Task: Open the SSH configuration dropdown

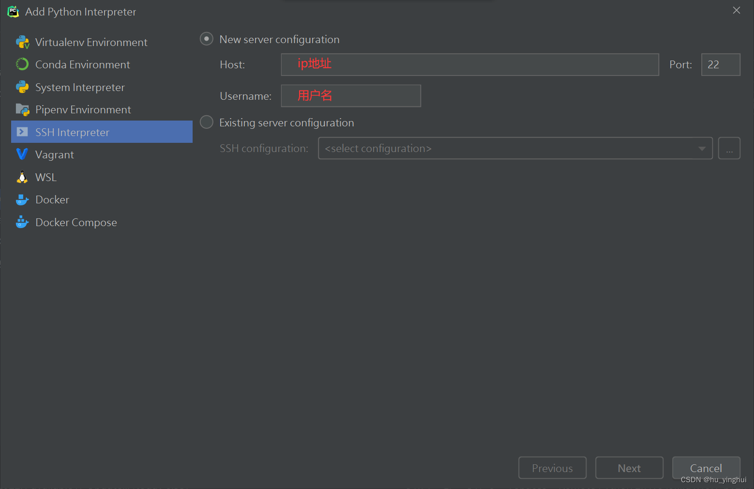Action: 702,148
